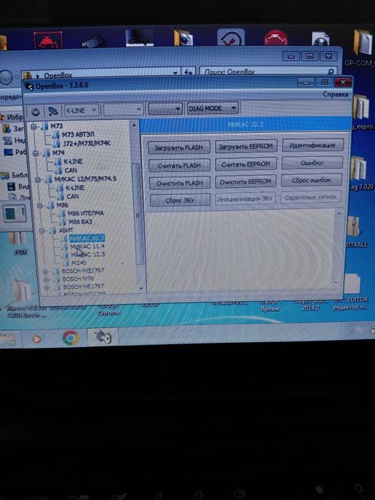Open the media player taskbar icon
Screen dimensions: 375x500
(36, 339)
